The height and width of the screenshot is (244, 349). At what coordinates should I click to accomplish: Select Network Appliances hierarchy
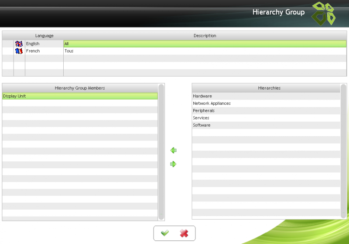pyautogui.click(x=212, y=104)
